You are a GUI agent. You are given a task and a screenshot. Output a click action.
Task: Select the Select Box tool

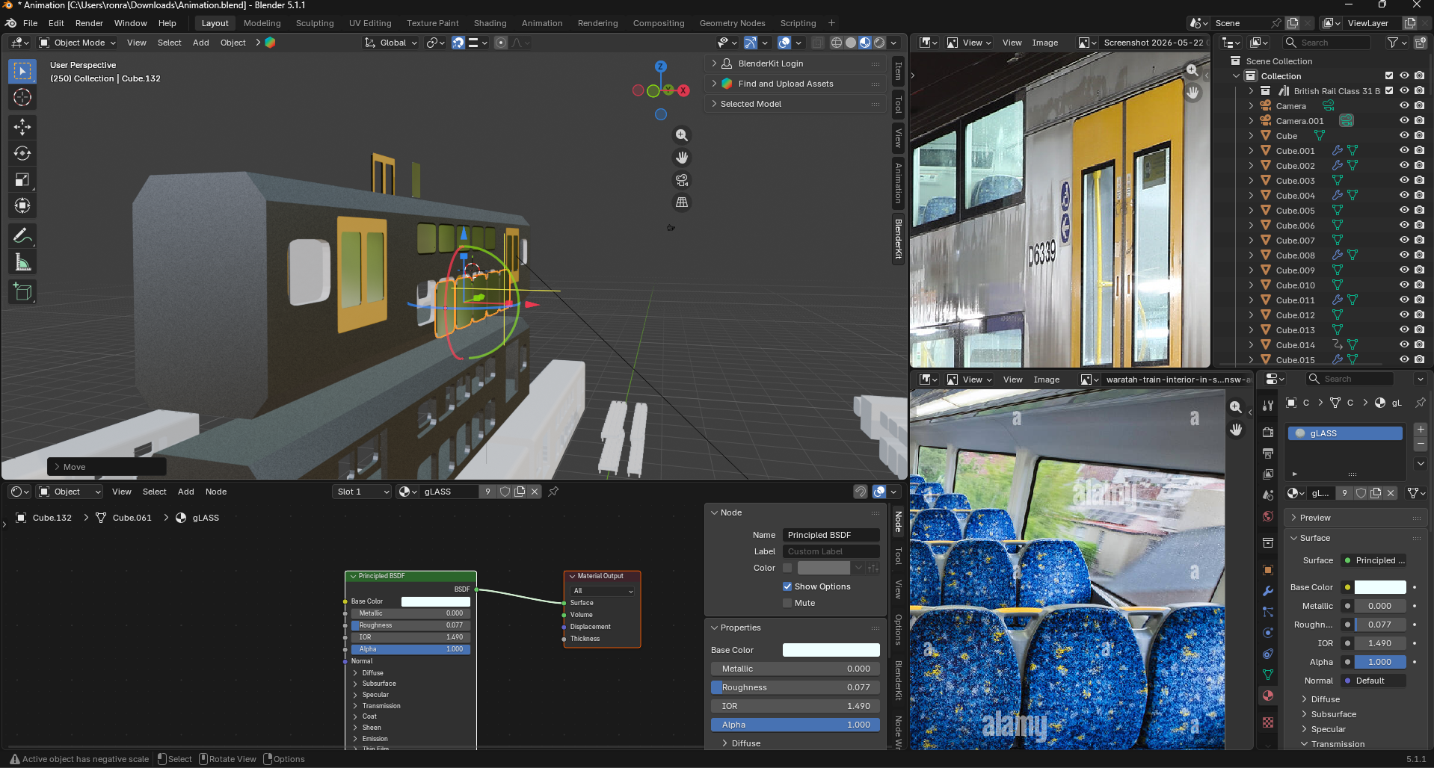[x=22, y=71]
